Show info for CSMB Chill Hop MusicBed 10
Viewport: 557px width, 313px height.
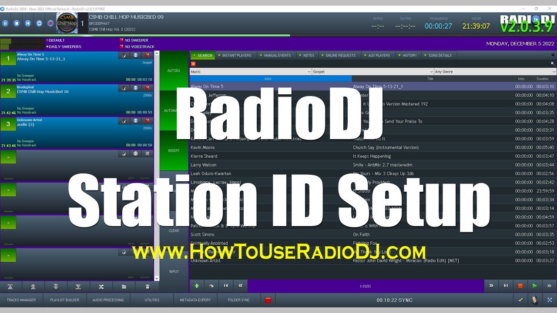(135, 88)
